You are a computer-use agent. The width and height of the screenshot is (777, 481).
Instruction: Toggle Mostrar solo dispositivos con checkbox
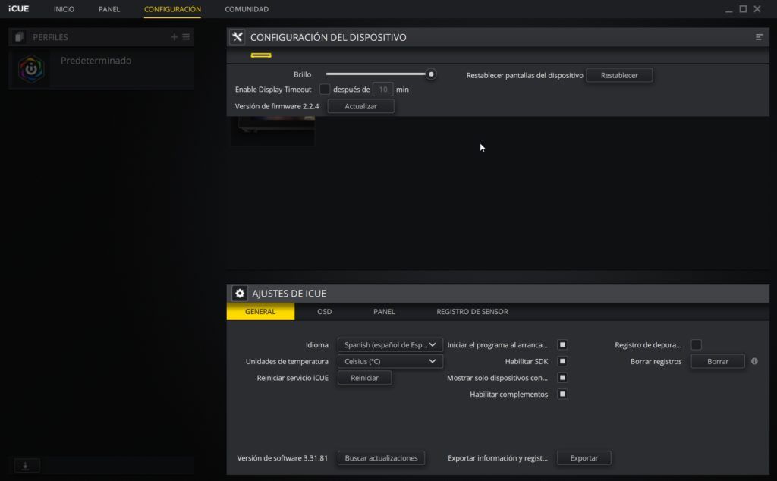tap(562, 378)
